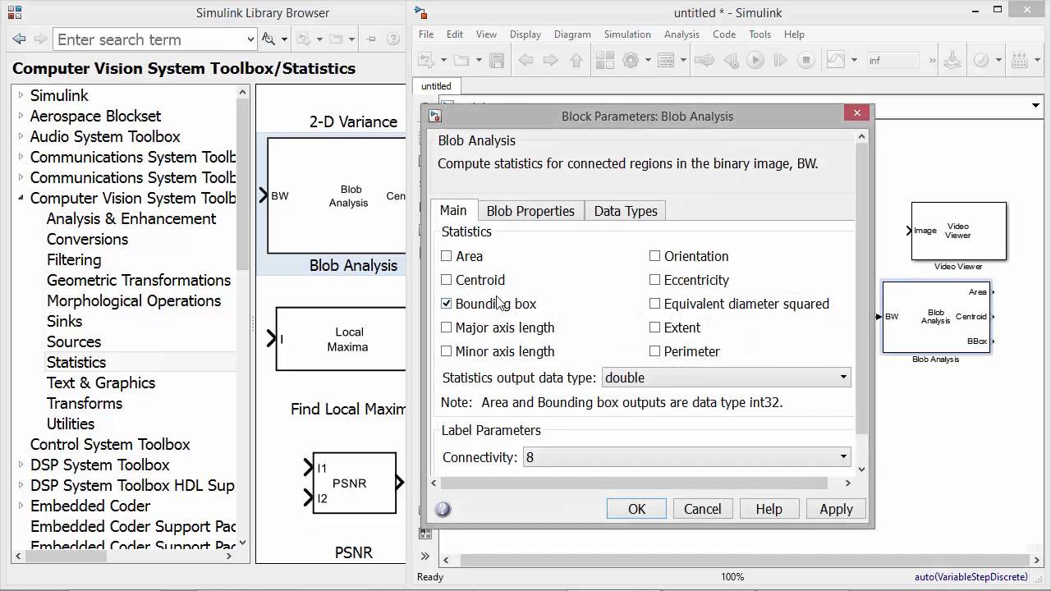Click the Save model floppy disk icon
This screenshot has height=591, width=1051.
[x=497, y=60]
